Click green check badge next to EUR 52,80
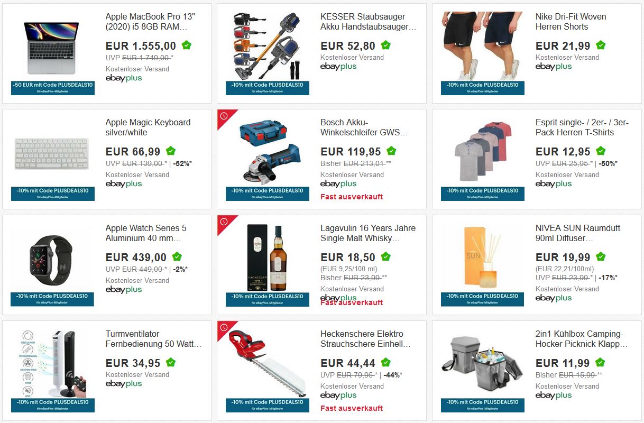Image resolution: width=644 pixels, height=423 pixels. tap(385, 45)
